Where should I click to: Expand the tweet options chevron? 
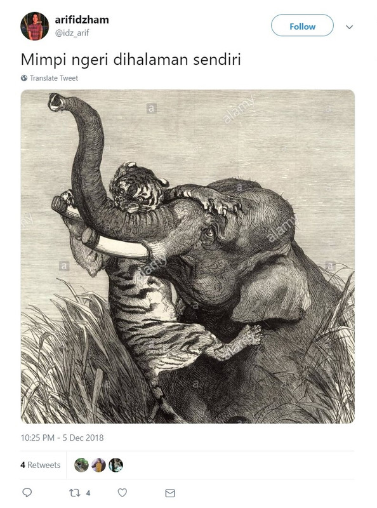pyautogui.click(x=349, y=27)
